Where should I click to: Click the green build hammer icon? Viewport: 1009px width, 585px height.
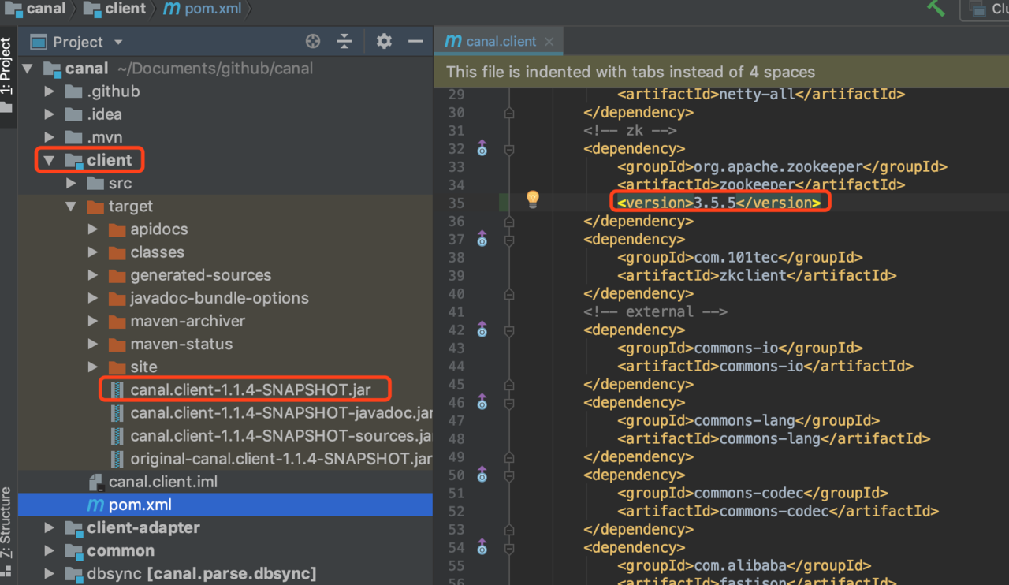tap(936, 8)
